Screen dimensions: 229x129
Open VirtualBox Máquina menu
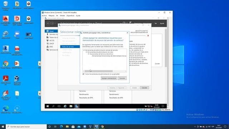tap(52, 16)
